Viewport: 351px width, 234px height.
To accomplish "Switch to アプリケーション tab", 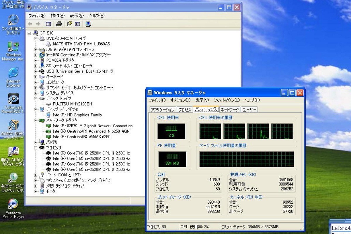I will click(163, 110).
